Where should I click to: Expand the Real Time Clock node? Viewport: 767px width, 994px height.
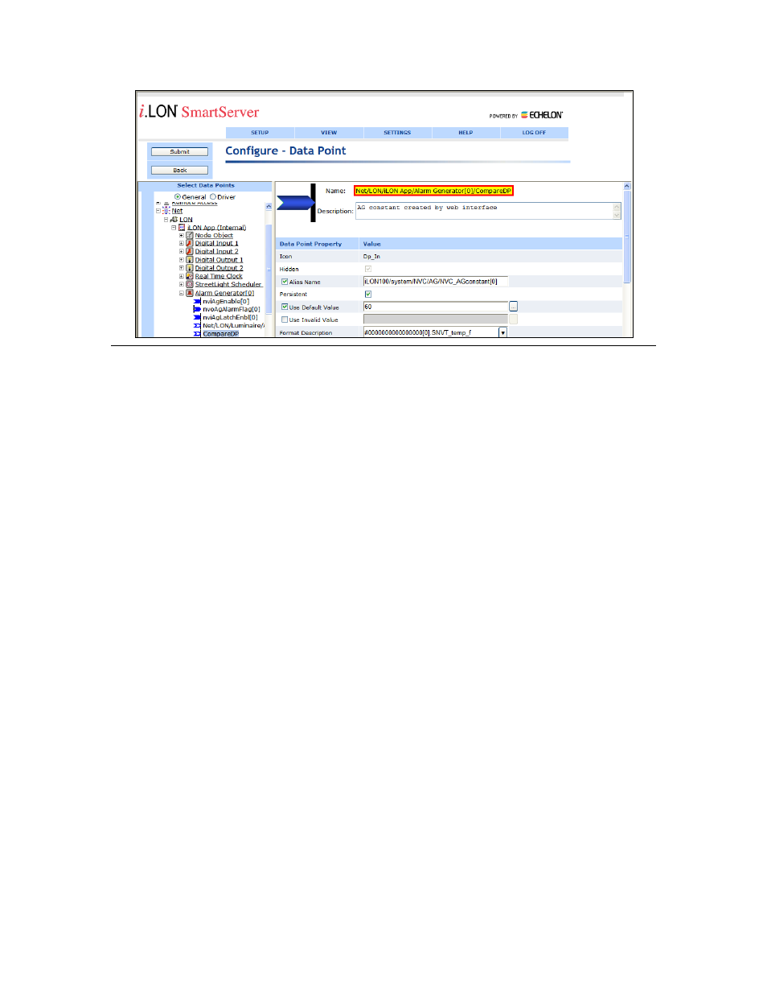pyautogui.click(x=182, y=276)
